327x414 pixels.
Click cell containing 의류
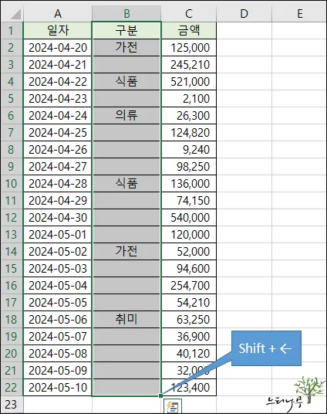pyautogui.click(x=126, y=116)
